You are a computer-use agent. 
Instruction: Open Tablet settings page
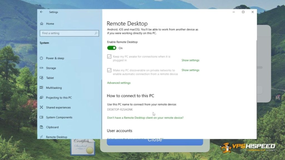[x=50, y=78]
